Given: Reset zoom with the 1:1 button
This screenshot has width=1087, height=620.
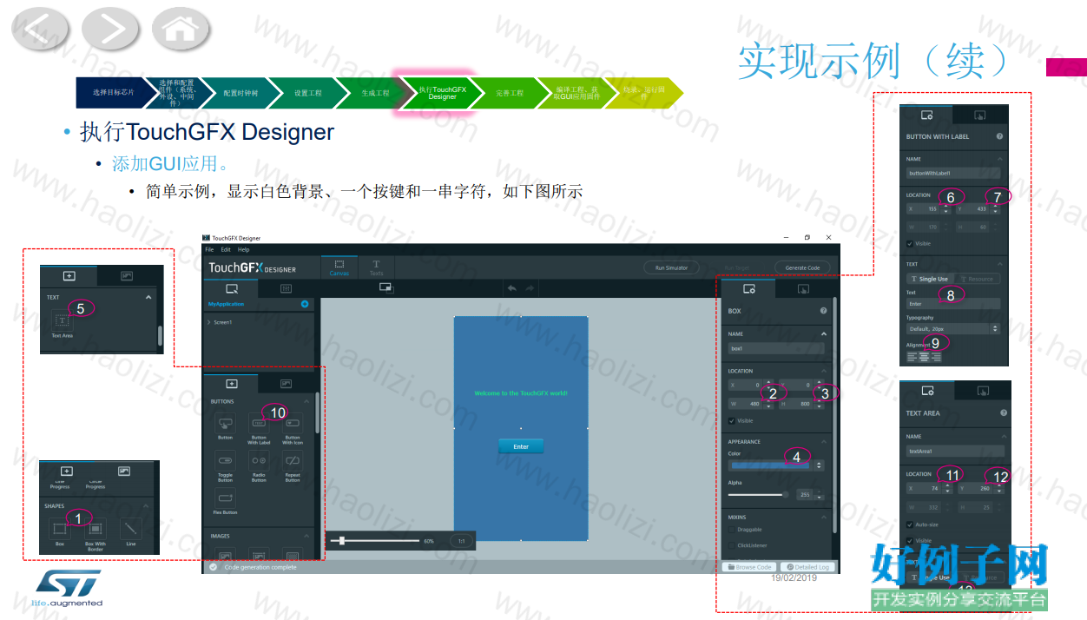Looking at the screenshot, I should pyautogui.click(x=462, y=541).
